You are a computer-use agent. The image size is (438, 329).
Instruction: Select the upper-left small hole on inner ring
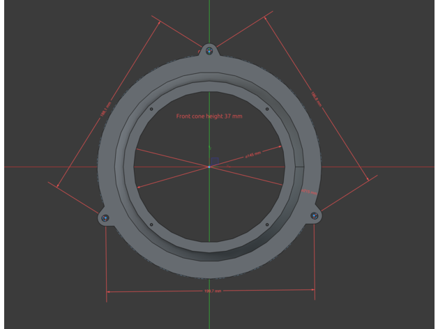[x=151, y=109]
